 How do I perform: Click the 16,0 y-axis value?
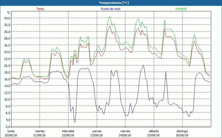pyautogui.click(x=7, y=79)
